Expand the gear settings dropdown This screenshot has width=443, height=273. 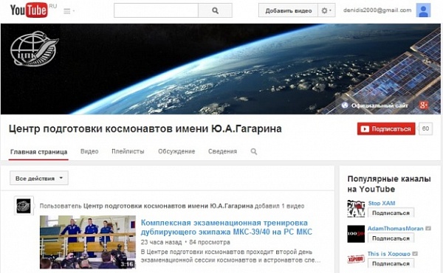click(326, 11)
